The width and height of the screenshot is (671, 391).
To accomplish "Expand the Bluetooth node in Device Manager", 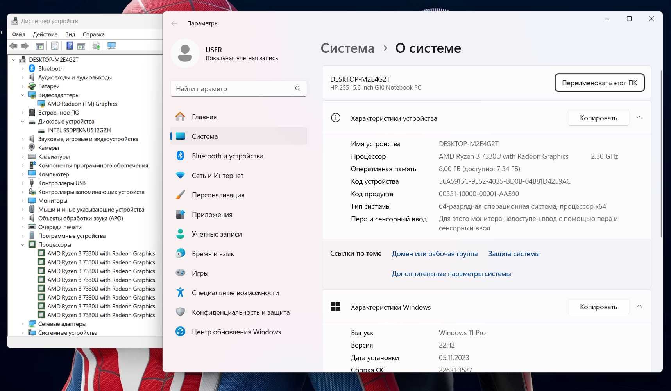I will (x=23, y=68).
